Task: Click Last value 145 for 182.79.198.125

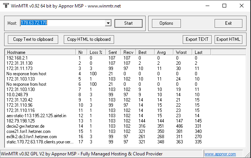Action: [x=198, y=121]
